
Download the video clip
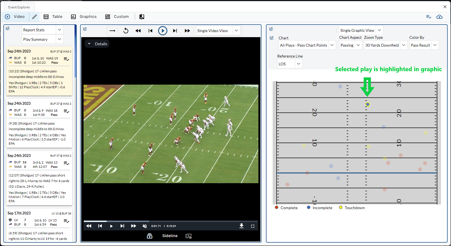click(241, 226)
